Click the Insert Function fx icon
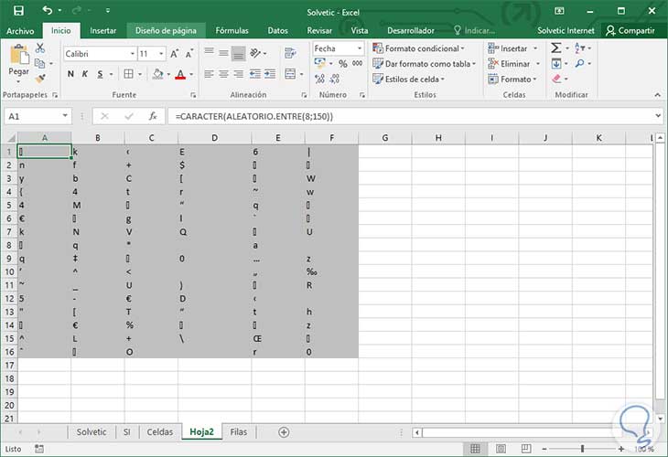Screen dimensions: 668x457 [x=153, y=116]
